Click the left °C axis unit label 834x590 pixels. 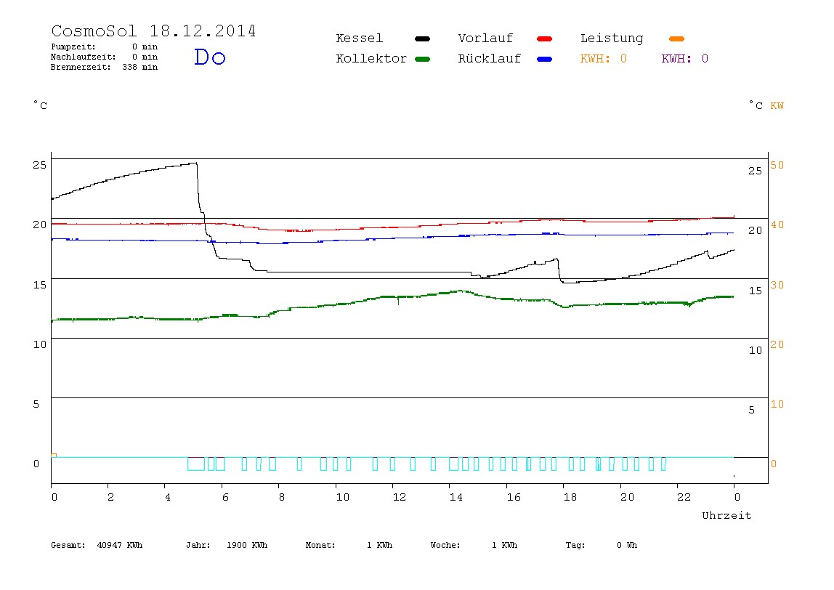click(x=40, y=105)
